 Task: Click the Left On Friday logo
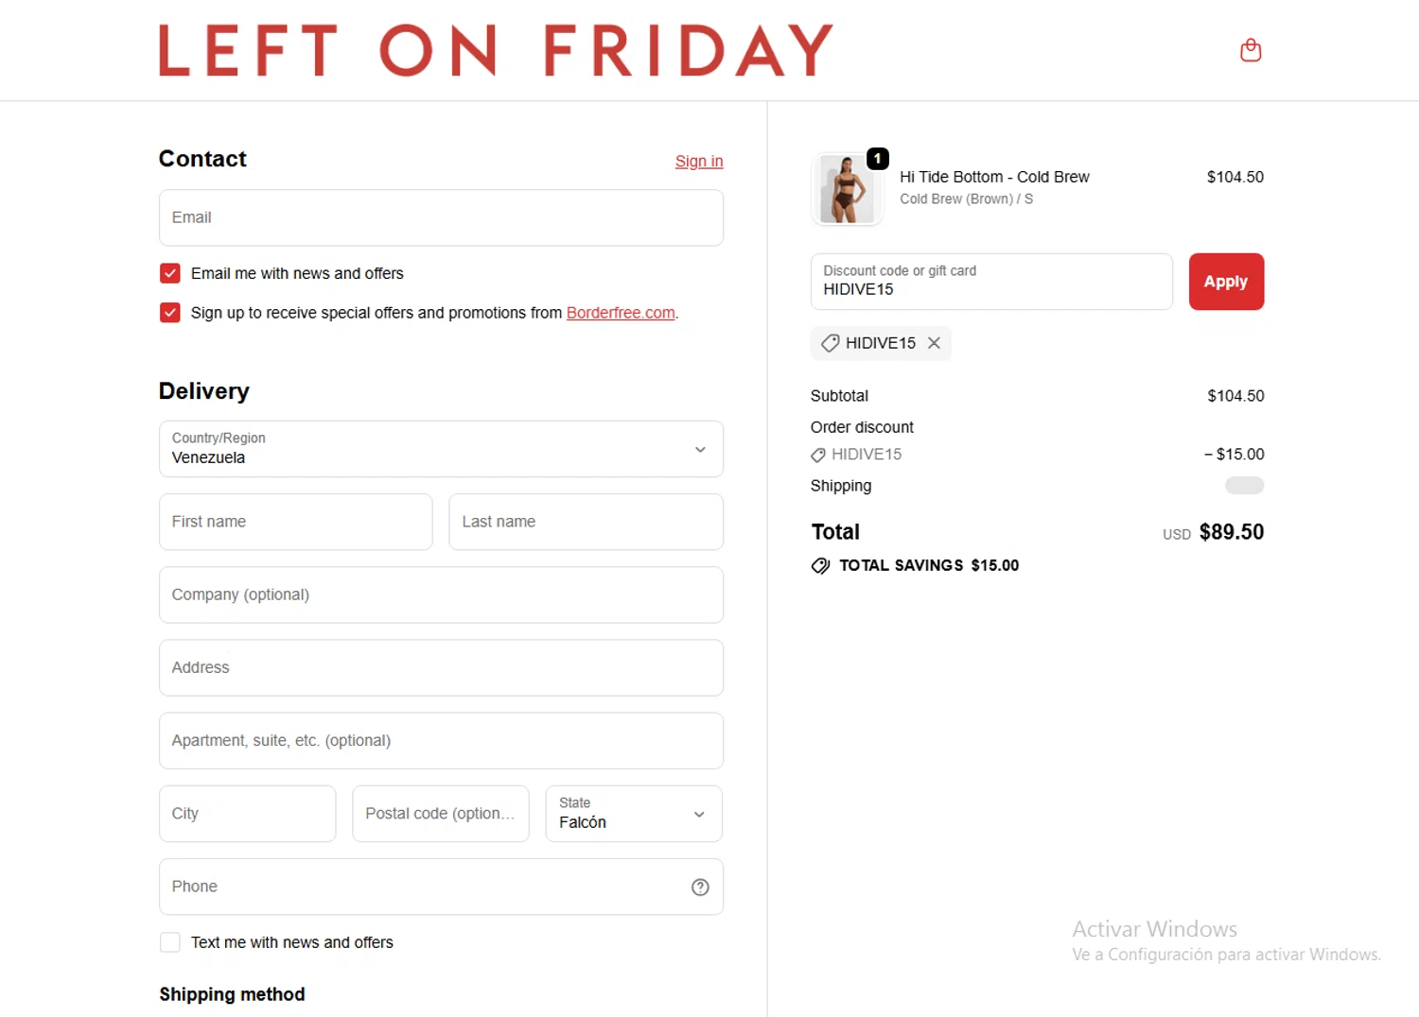pyautogui.click(x=496, y=50)
